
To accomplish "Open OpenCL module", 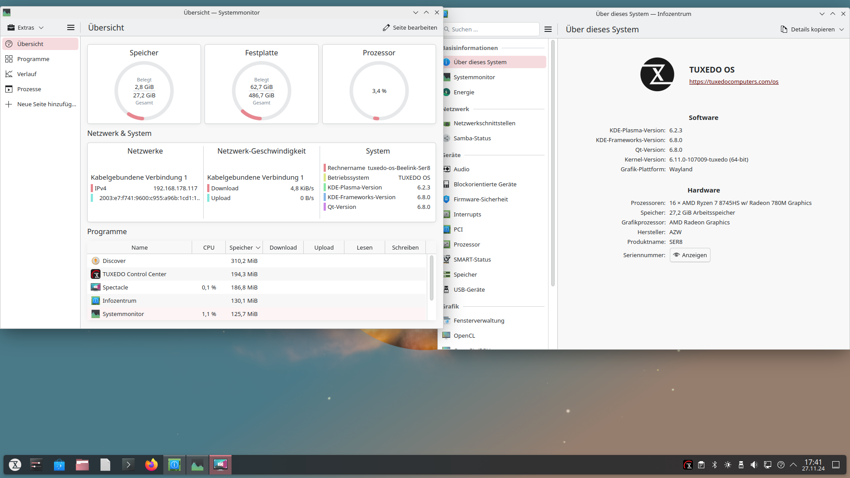I will (x=494, y=335).
